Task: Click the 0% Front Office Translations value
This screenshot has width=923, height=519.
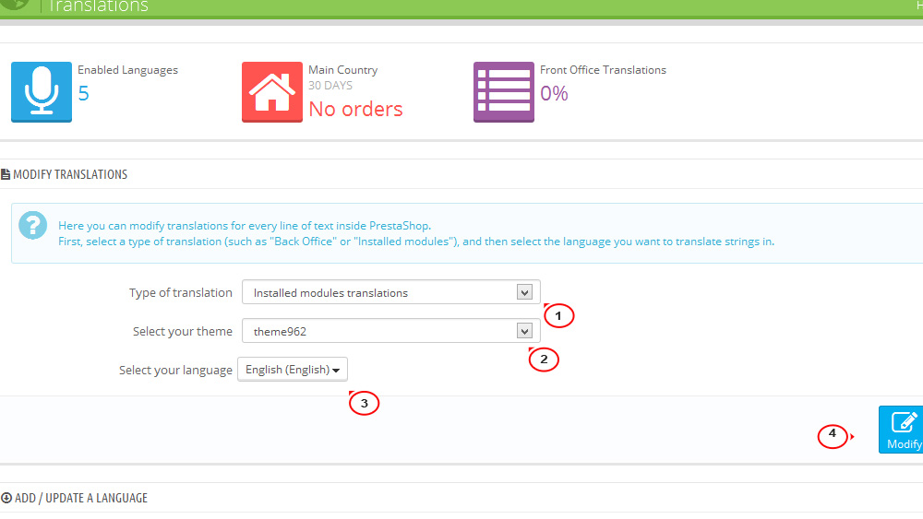Action: pyautogui.click(x=554, y=93)
